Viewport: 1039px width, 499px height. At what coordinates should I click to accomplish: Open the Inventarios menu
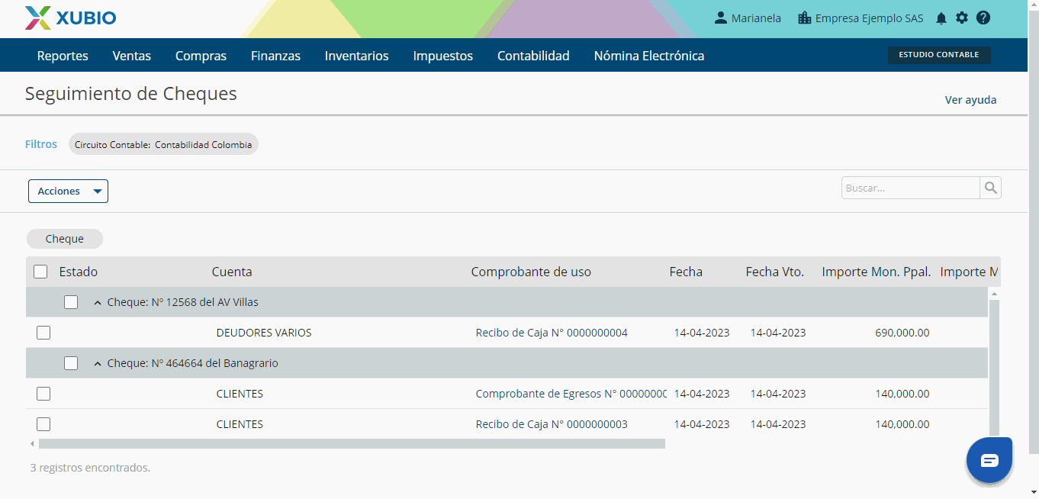tap(356, 56)
